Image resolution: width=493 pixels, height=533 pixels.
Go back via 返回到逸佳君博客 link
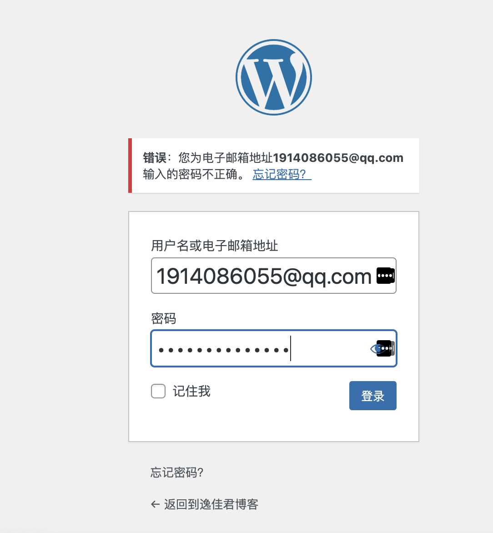click(211, 504)
